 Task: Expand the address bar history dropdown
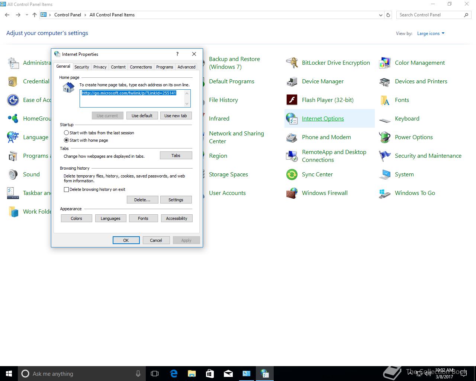click(x=380, y=15)
